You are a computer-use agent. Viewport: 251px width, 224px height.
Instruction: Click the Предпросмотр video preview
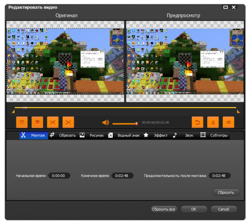pos(185,62)
